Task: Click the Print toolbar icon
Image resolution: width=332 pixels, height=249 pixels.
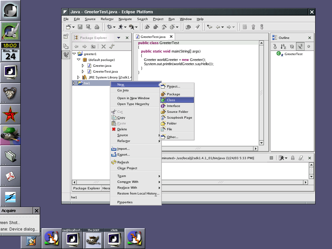Action: click(97, 27)
